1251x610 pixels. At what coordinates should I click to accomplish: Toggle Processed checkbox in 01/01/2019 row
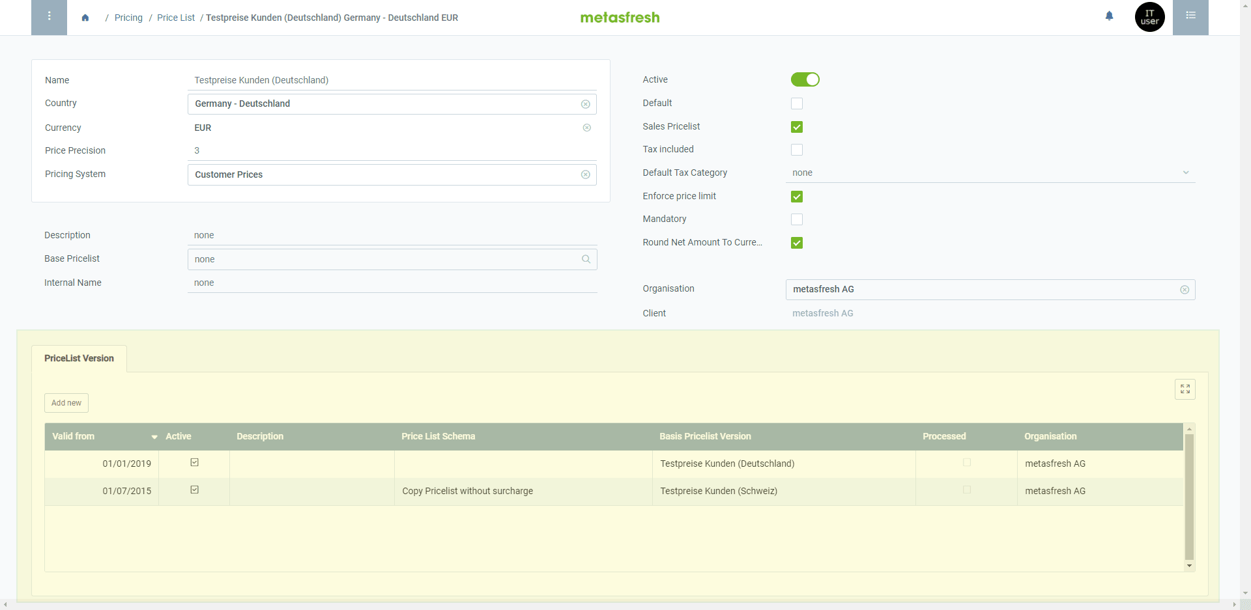point(966,462)
